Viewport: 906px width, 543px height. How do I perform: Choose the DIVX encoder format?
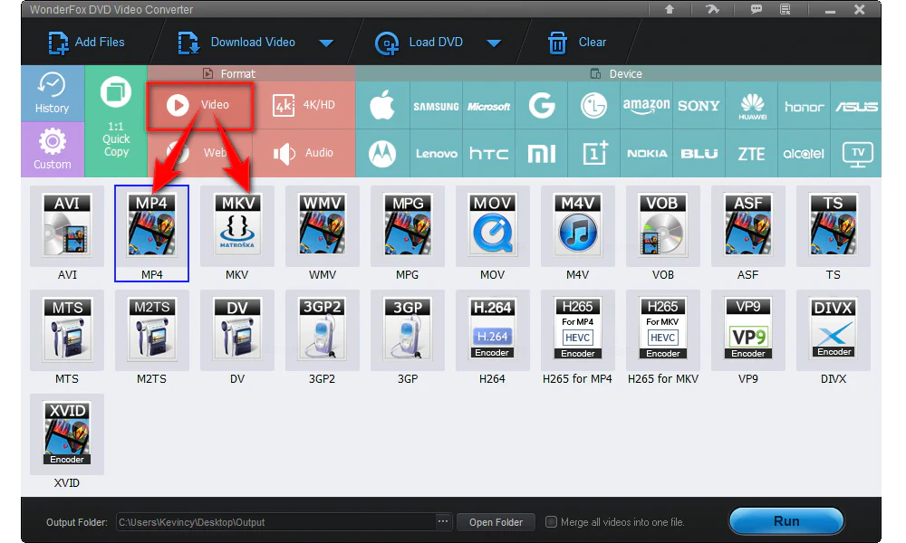tap(834, 330)
